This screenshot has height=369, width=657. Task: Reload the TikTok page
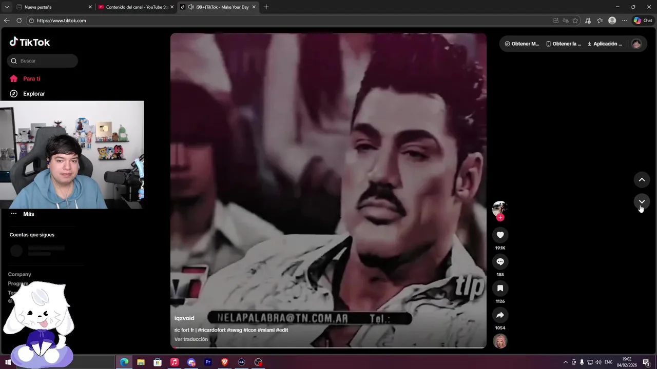19,20
